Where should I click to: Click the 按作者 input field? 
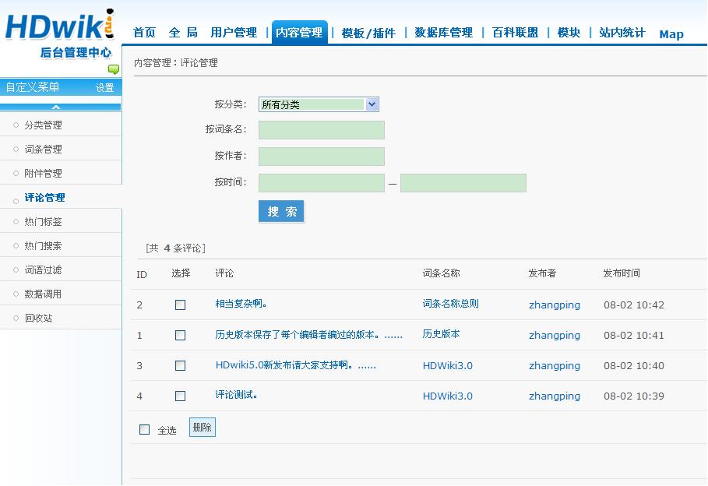pos(322,157)
